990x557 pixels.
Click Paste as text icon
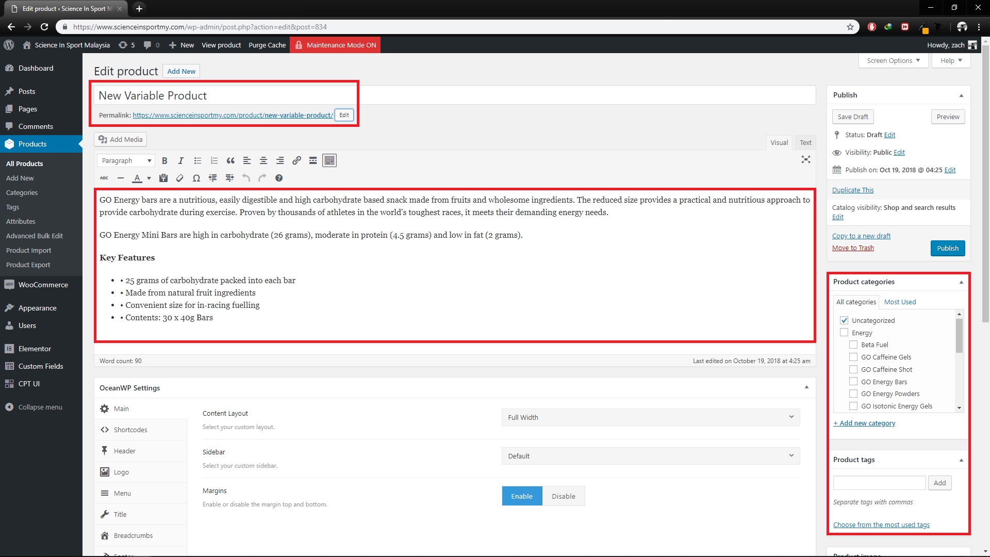tap(163, 178)
